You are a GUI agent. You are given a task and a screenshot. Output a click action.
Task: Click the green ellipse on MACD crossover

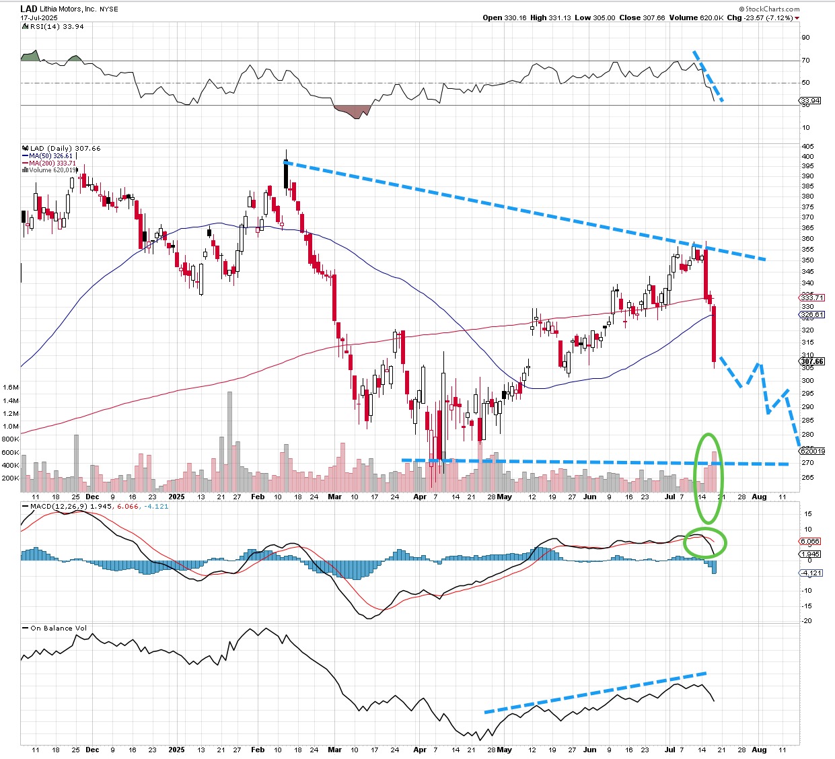704,544
